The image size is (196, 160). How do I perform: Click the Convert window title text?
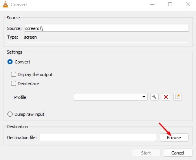click(19, 5)
